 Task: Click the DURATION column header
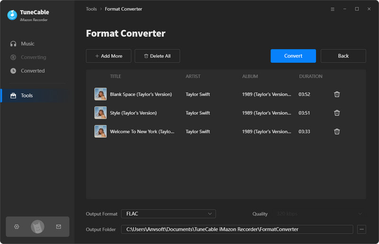tap(311, 76)
